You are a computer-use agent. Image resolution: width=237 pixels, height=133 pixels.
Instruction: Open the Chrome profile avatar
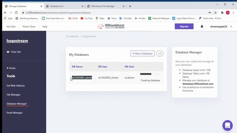coord(228,13)
